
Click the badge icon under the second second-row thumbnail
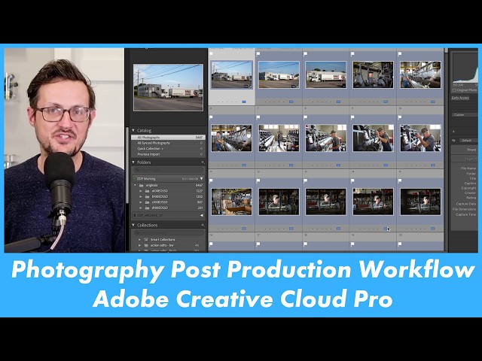(291, 165)
